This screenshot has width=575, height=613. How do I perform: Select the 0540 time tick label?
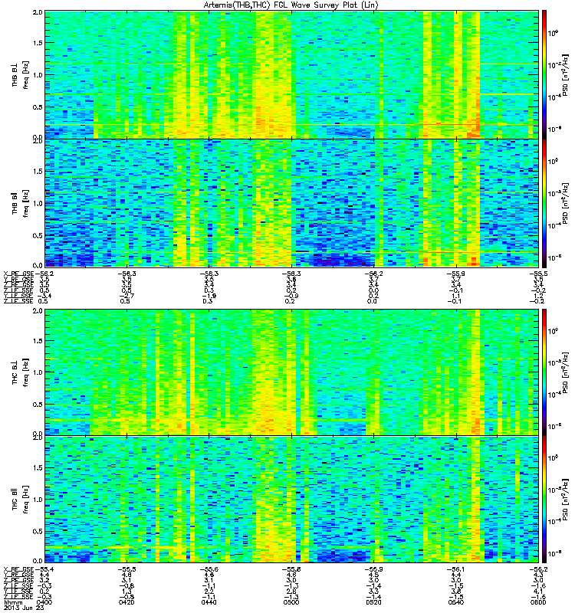pyautogui.click(x=456, y=602)
